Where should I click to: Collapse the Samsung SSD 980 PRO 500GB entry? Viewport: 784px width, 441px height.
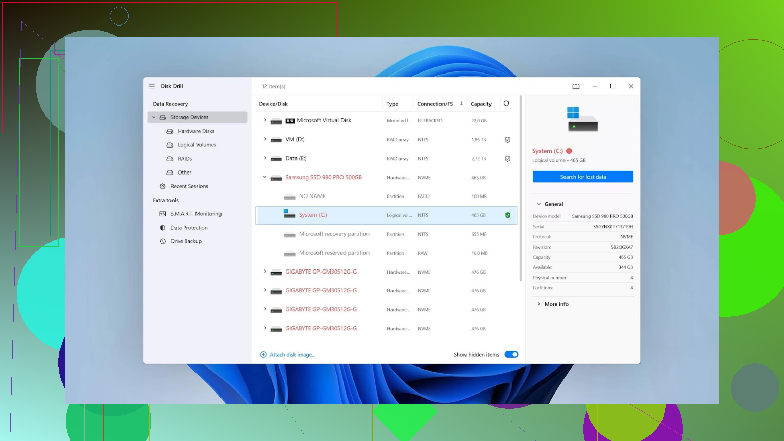pyautogui.click(x=265, y=177)
